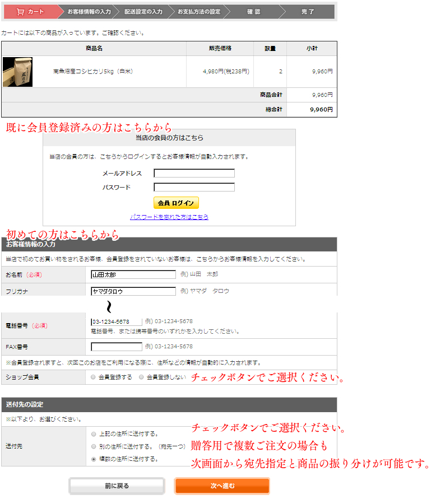Click the メールアドレス input field
The image size is (445, 504).
pos(194,174)
